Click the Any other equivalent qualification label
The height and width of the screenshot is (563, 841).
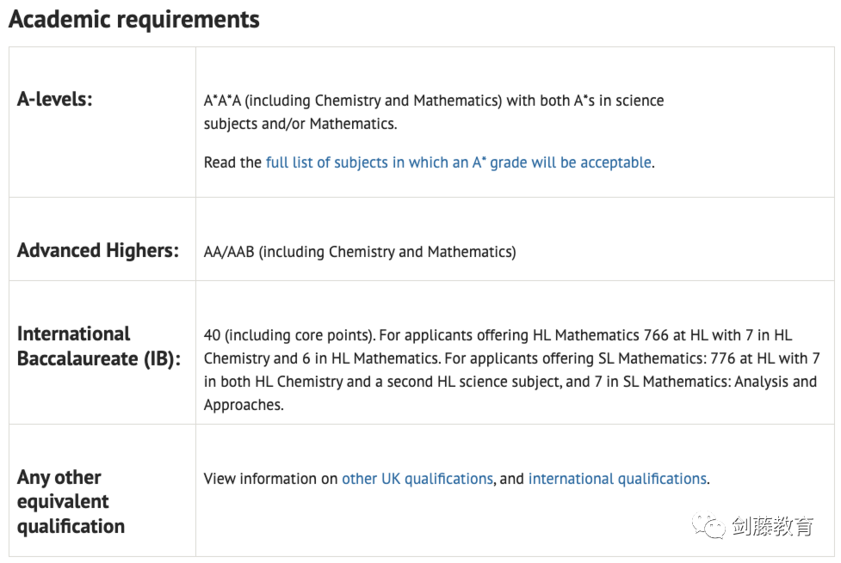click(71, 501)
